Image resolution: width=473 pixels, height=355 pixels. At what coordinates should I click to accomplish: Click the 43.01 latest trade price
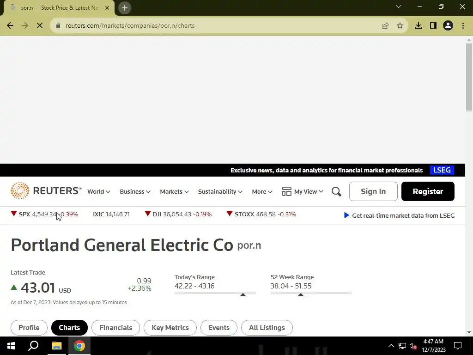pyautogui.click(x=38, y=288)
